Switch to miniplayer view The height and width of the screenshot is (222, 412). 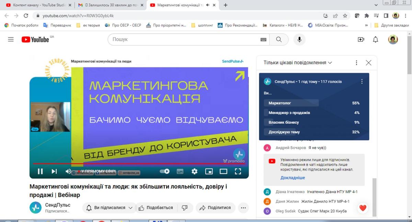coord(209,171)
